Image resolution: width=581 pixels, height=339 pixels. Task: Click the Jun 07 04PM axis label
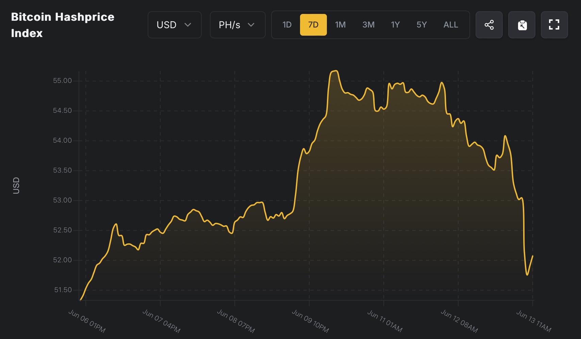(x=161, y=321)
